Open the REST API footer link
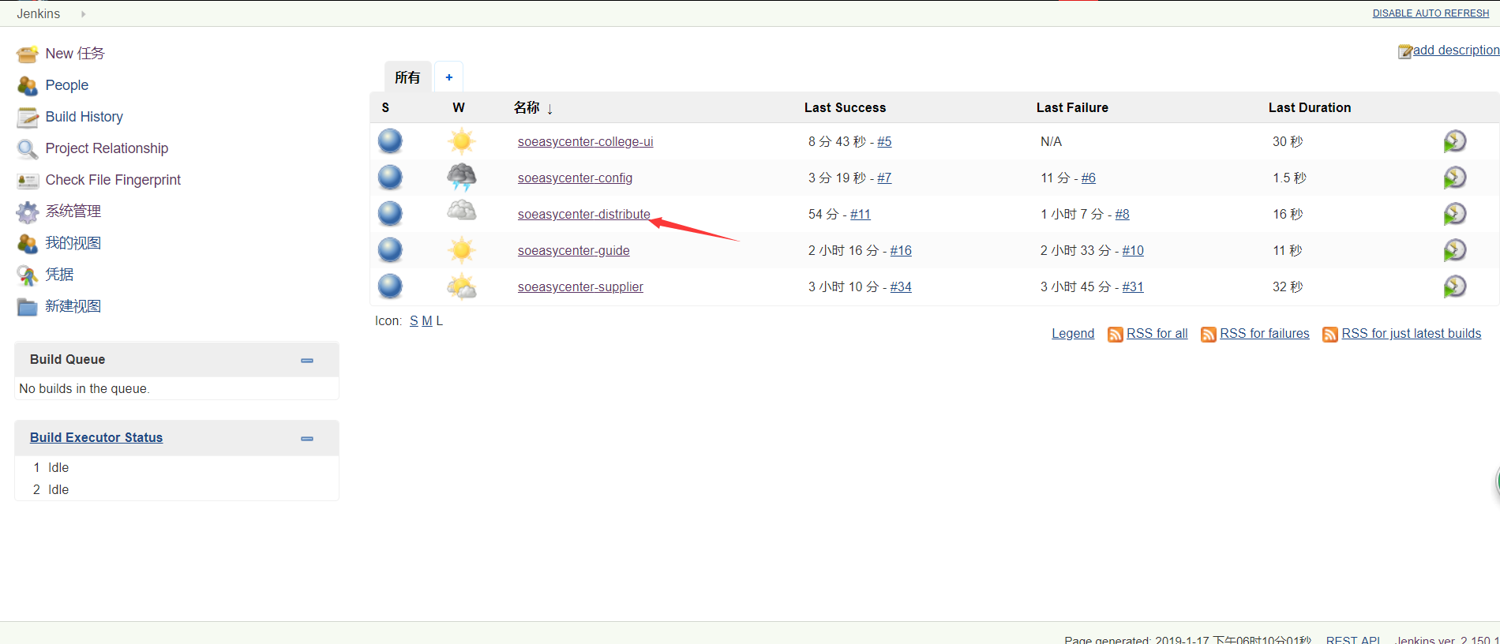This screenshot has width=1500, height=644. tap(1353, 638)
